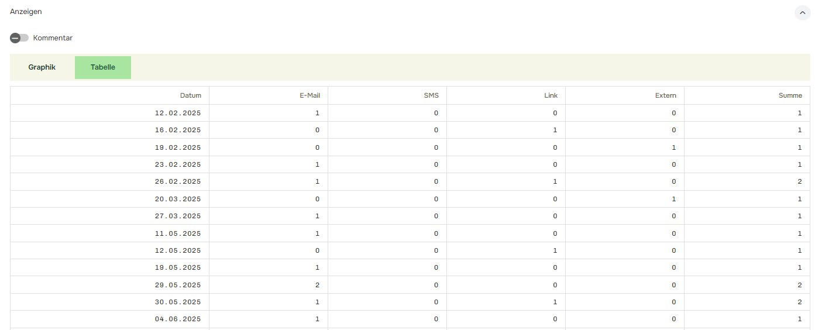815x330 pixels.
Task: Click the Kommentar label text
Action: [53, 38]
